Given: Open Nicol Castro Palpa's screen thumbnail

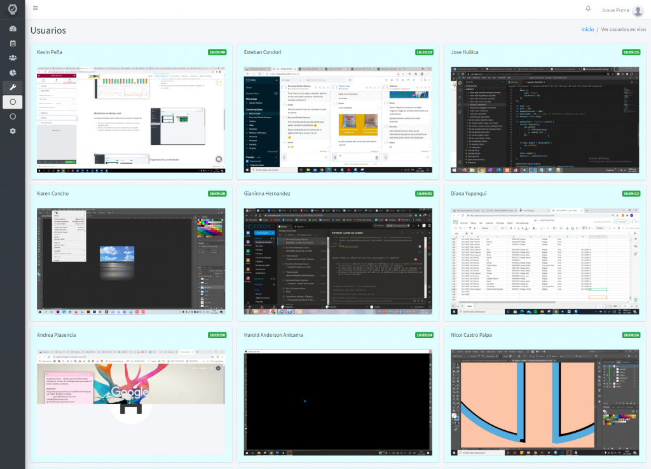Looking at the screenshot, I should [x=545, y=403].
